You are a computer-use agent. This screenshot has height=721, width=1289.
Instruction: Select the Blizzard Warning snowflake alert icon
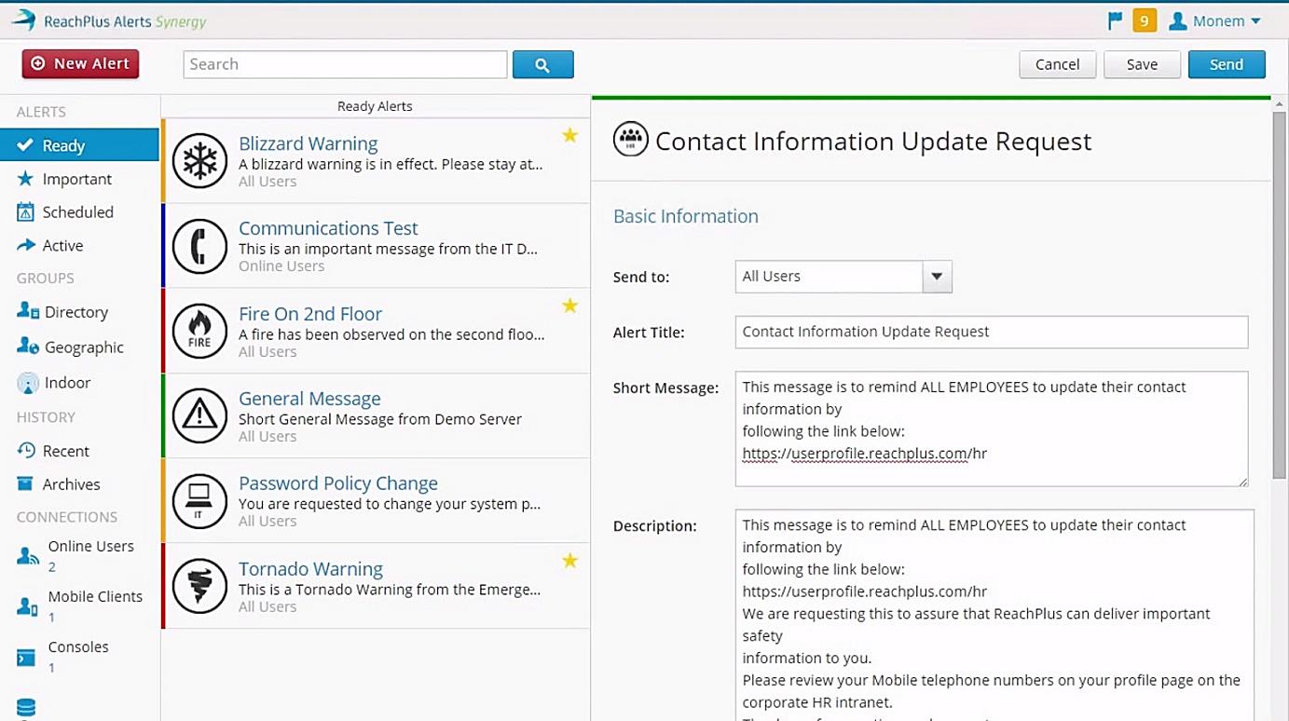tap(199, 158)
